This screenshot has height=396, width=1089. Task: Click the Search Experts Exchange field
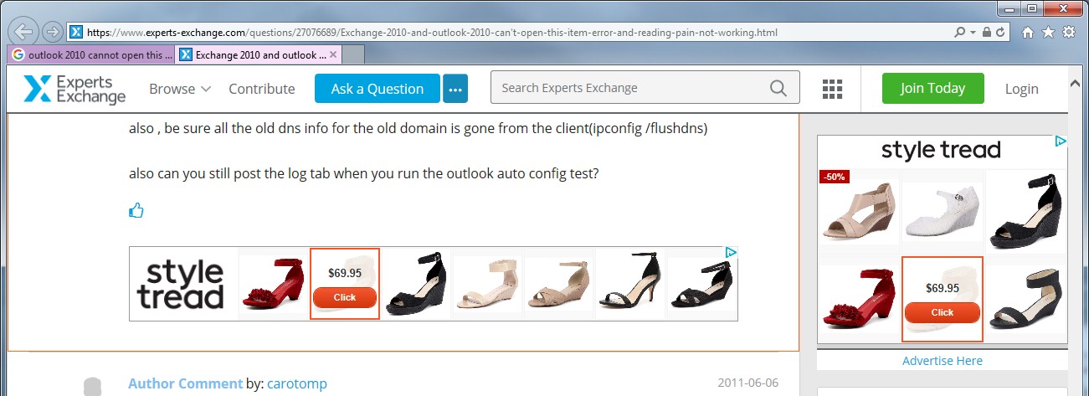click(645, 88)
